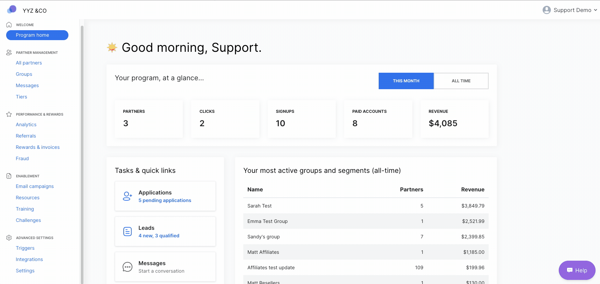Select the Sandy's group row
600x284 pixels.
click(366, 237)
